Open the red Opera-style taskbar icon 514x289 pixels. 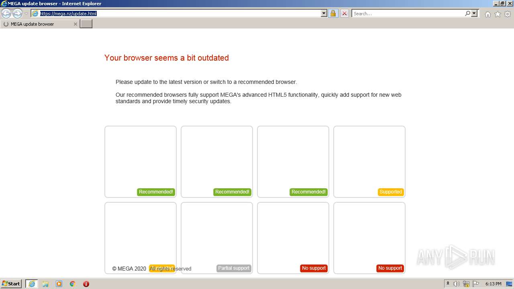[x=86, y=284]
